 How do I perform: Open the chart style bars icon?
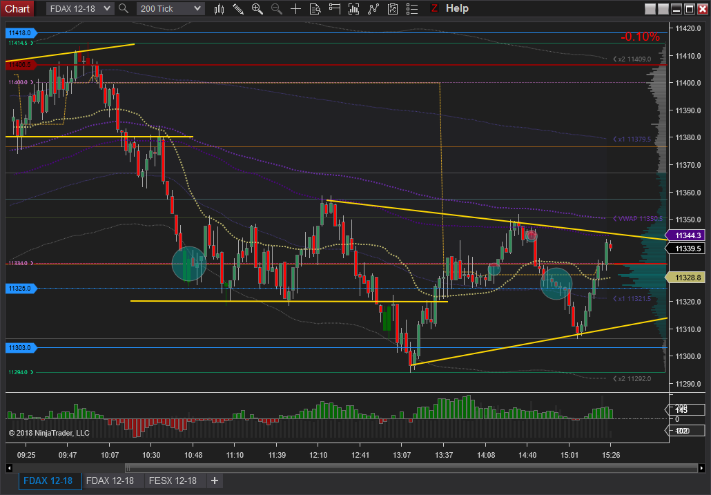click(x=219, y=8)
